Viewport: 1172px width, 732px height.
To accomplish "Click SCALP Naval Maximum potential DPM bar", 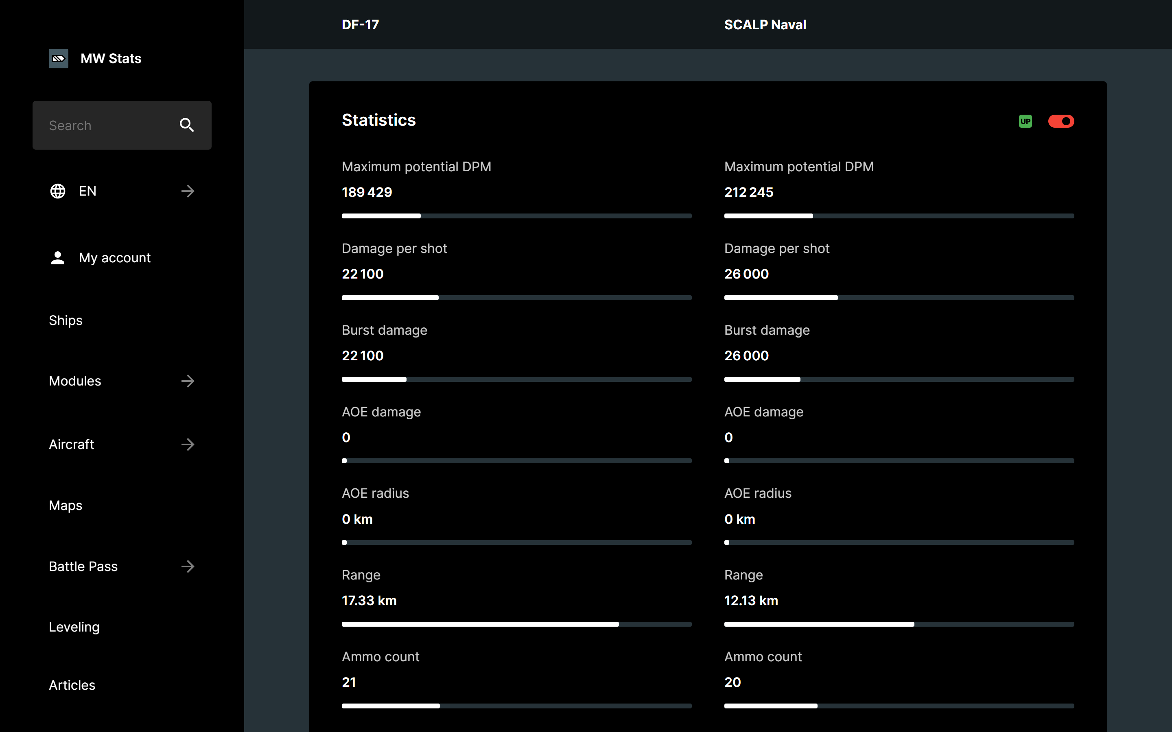I will (899, 216).
